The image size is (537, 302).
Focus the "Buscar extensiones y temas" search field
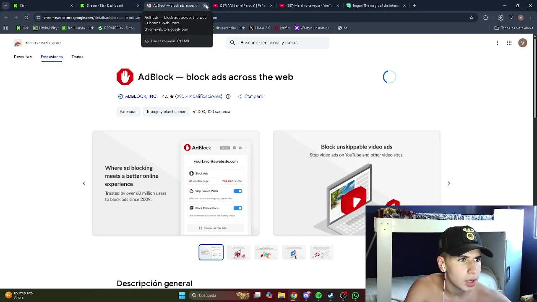pos(278,43)
